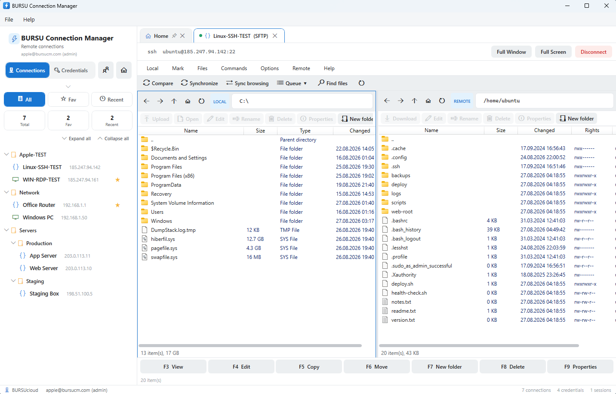Open the File menu
Screen dimensions: 616x394
click(x=9, y=19)
